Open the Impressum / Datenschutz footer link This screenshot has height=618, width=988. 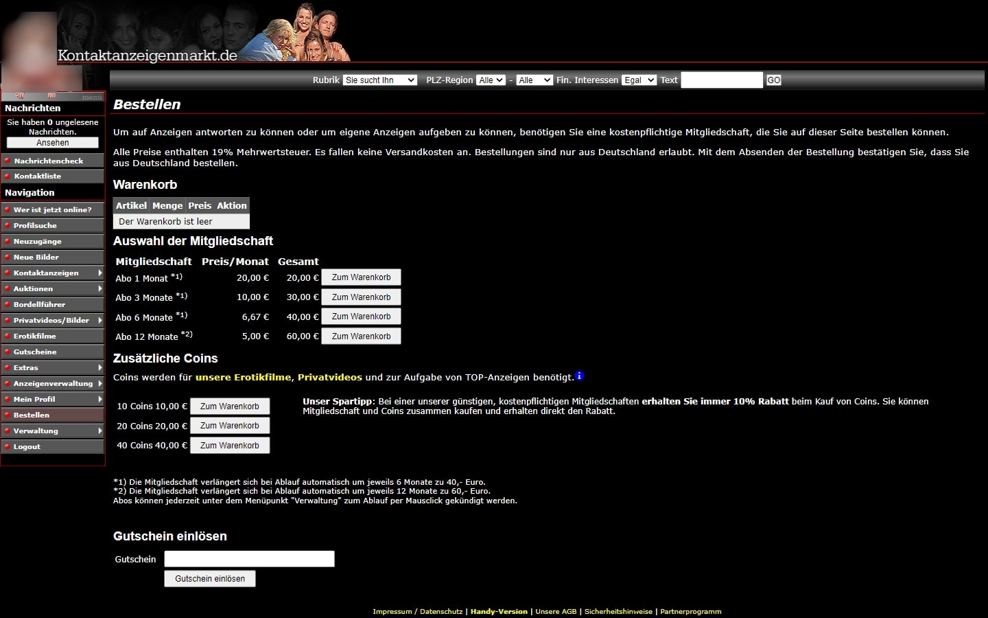(x=417, y=612)
